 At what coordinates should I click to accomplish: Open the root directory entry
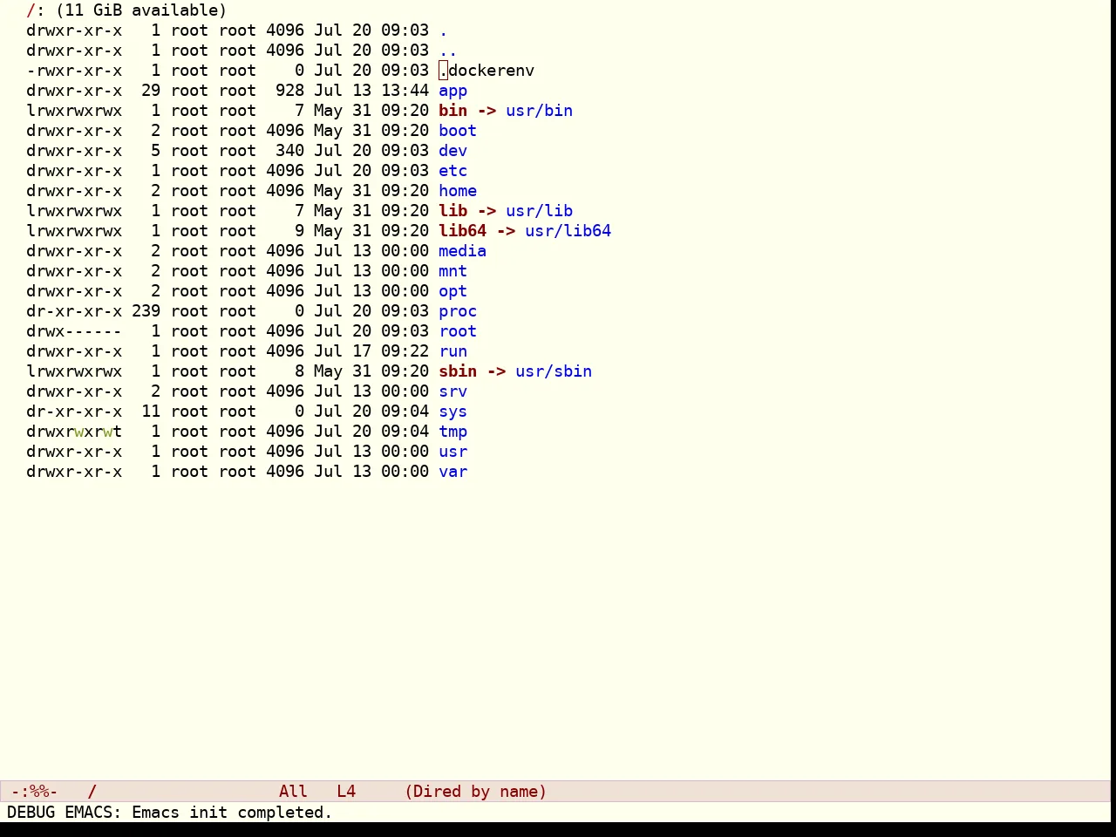pos(458,331)
